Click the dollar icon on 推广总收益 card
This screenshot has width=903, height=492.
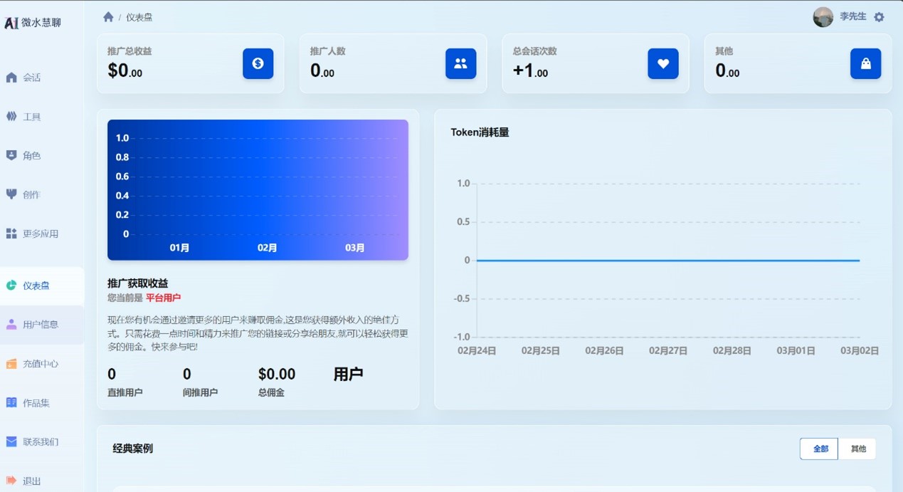click(258, 63)
